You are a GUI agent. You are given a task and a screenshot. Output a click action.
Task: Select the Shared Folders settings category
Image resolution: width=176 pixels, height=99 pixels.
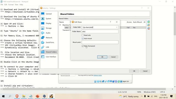click(x=49, y=52)
